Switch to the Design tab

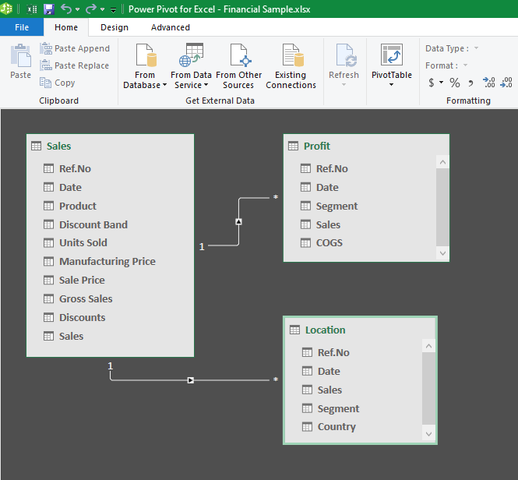[x=115, y=27]
